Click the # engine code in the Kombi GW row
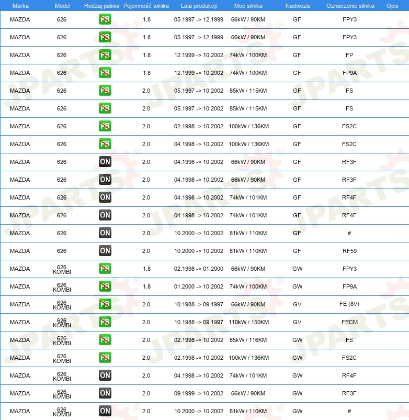Image resolution: width=409 pixels, height=420 pixels. (x=349, y=411)
